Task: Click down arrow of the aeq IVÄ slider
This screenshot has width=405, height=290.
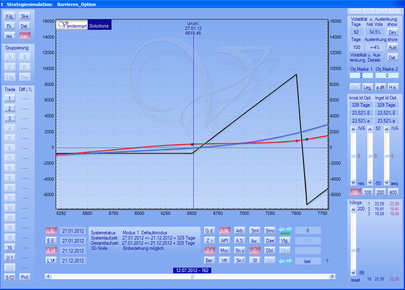Action: point(386,183)
